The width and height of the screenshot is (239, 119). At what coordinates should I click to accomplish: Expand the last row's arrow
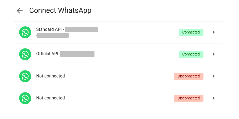click(214, 98)
